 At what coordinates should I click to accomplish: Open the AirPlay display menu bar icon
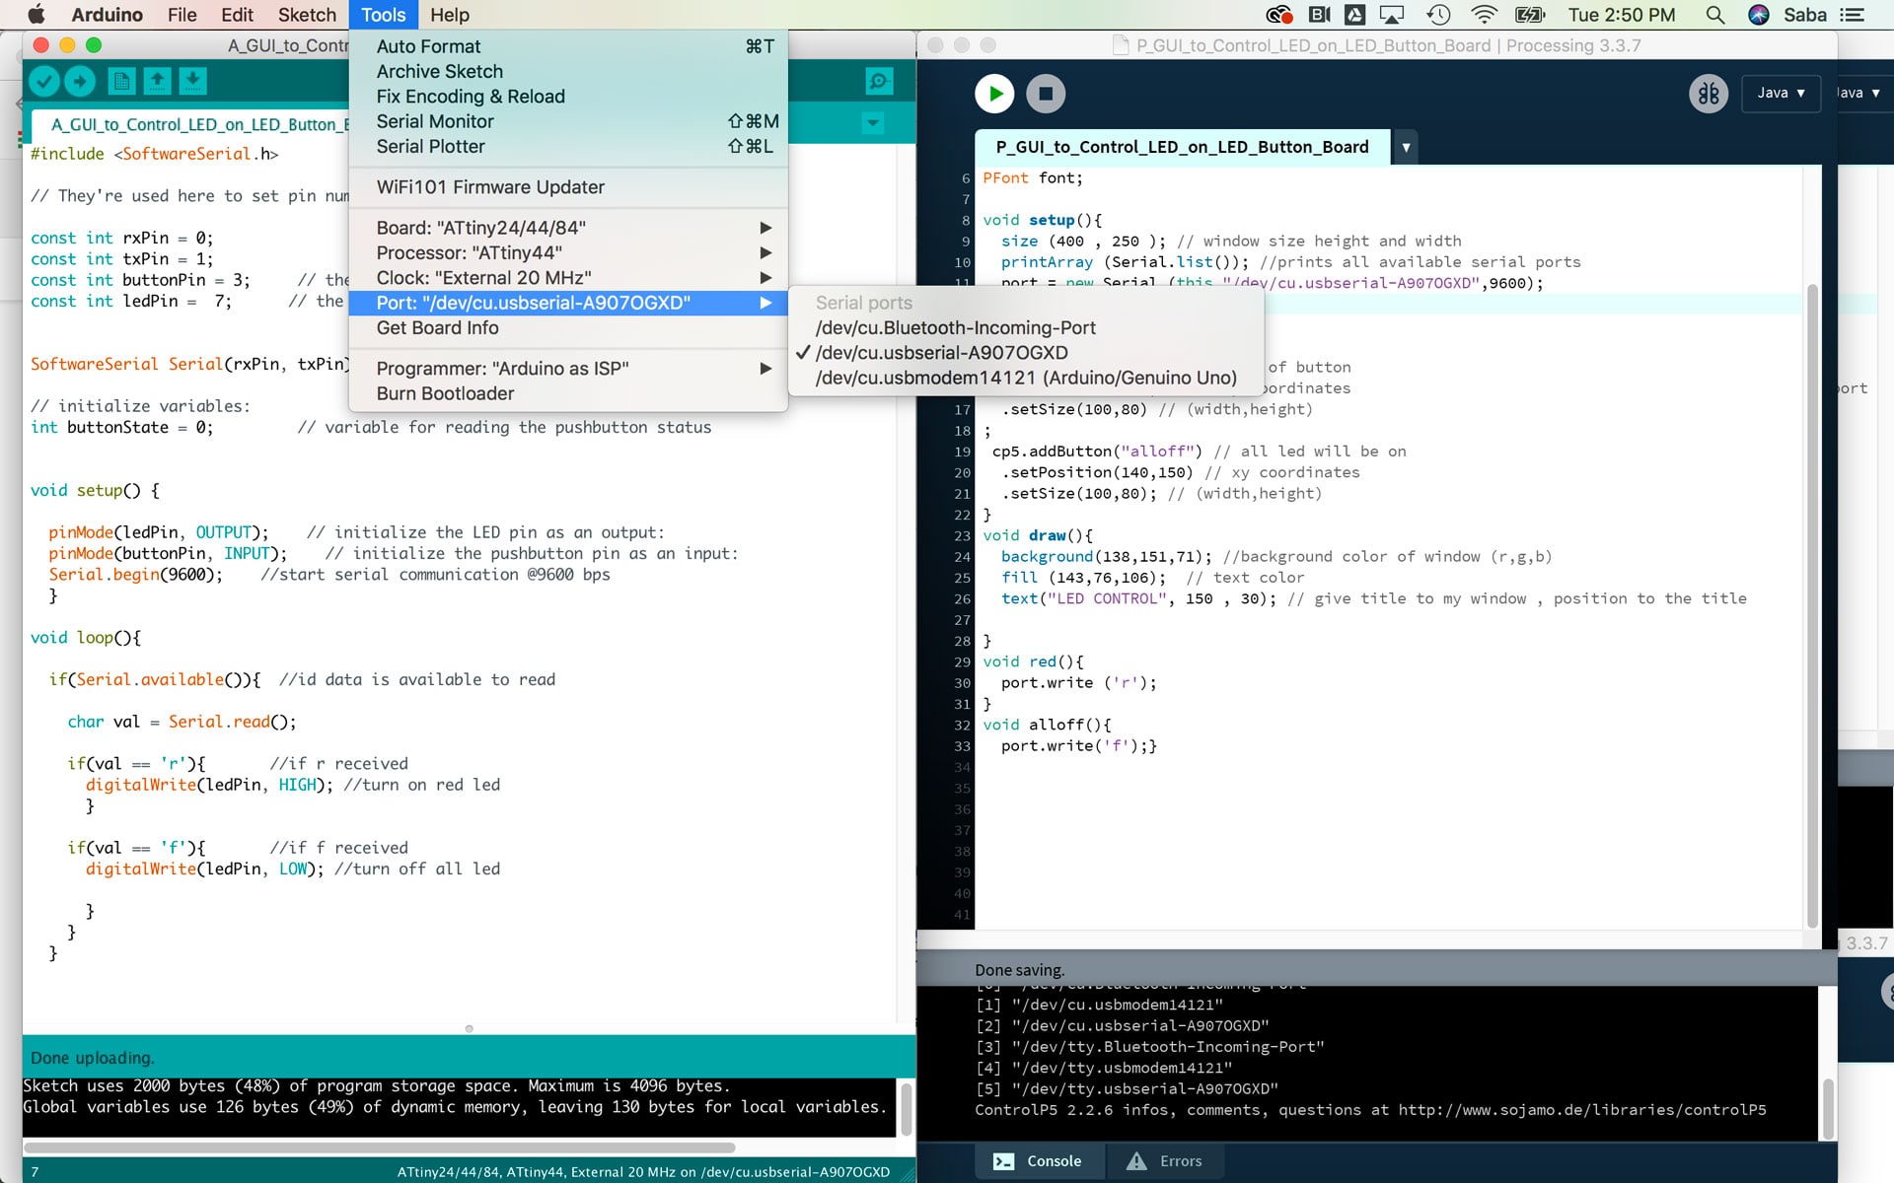pyautogui.click(x=1392, y=15)
